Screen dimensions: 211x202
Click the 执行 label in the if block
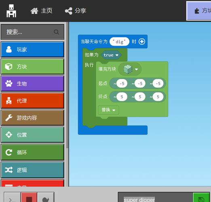89,65
